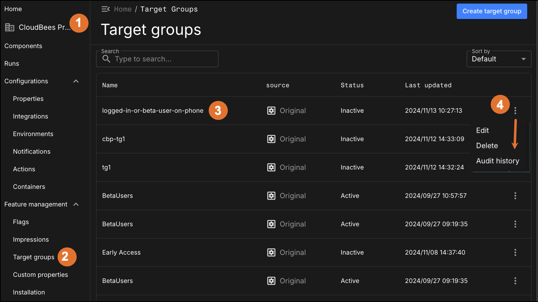
Task: Go to Home breadcrumb link
Action: pyautogui.click(x=123, y=9)
